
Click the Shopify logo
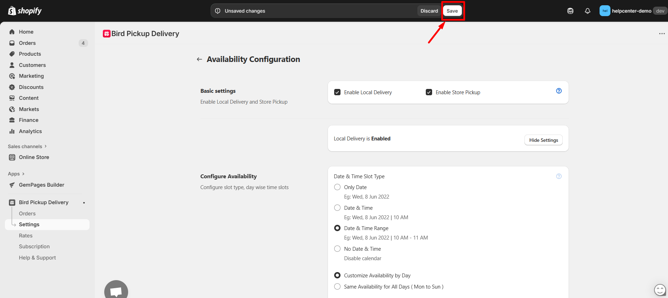coord(25,11)
